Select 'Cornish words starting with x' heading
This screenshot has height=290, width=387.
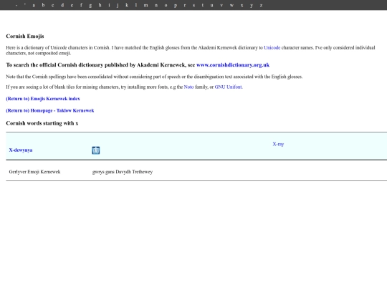click(x=42, y=123)
